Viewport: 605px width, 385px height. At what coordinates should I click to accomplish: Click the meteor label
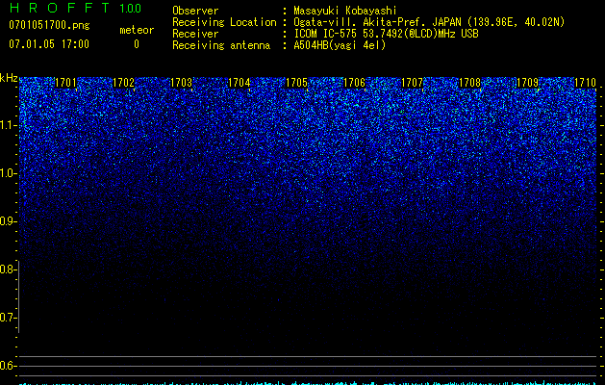coord(137,30)
